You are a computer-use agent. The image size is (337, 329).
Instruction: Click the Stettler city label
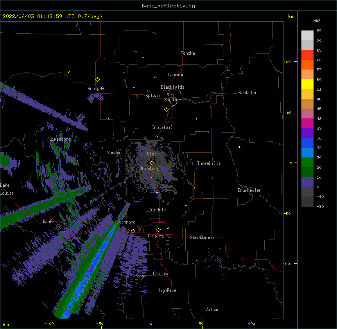click(x=248, y=93)
